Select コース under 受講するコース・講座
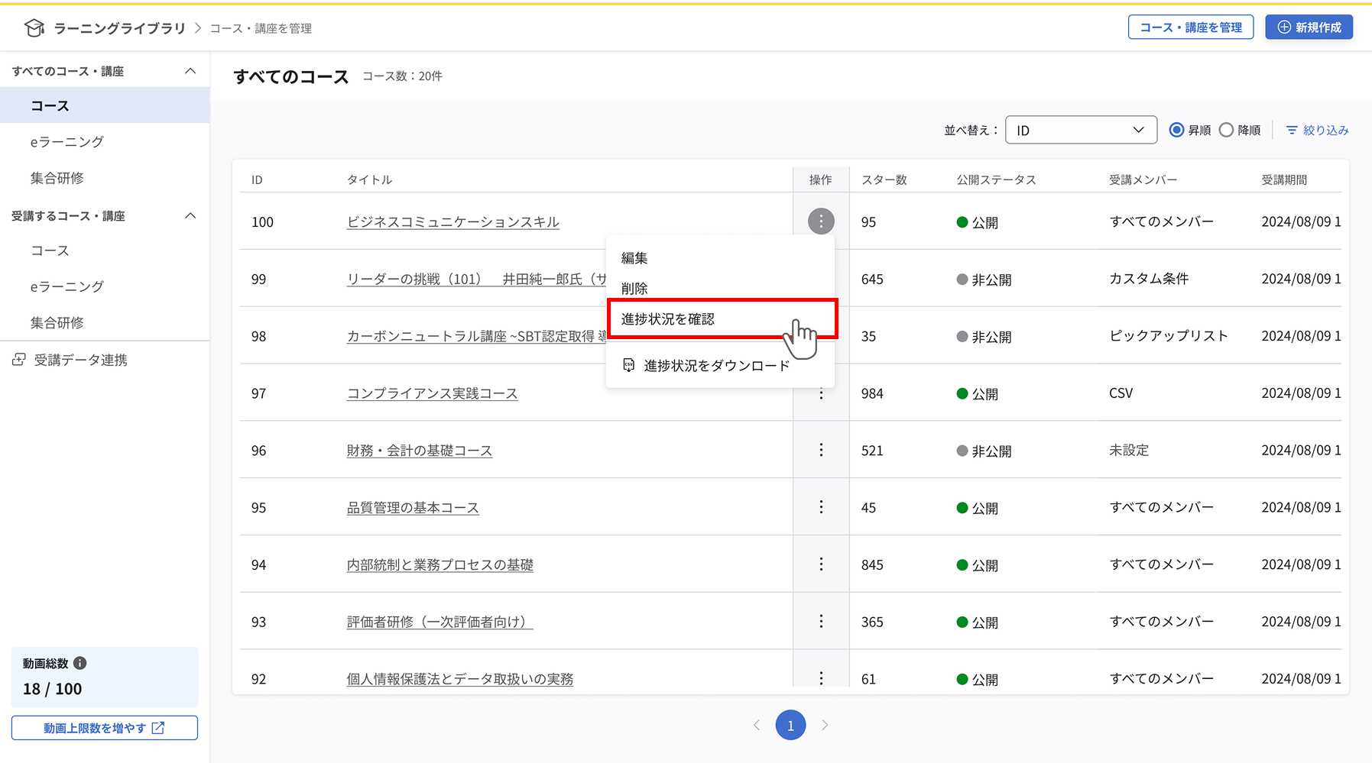Viewport: 1372px width, 763px height. click(50, 251)
